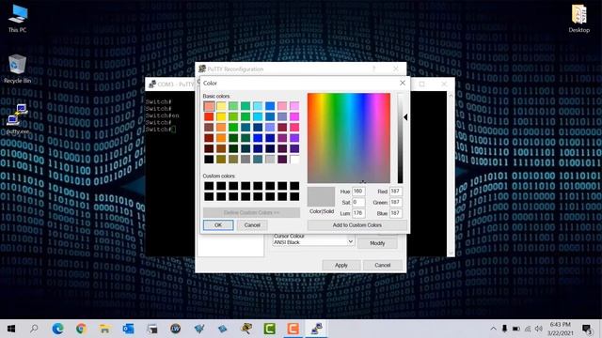This screenshot has height=338, width=602.
Task: Click inside the rainbow color spectrum field
Action: coord(349,138)
